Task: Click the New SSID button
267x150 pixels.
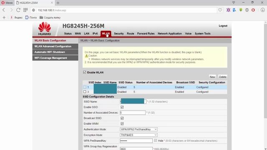Action: (212, 77)
